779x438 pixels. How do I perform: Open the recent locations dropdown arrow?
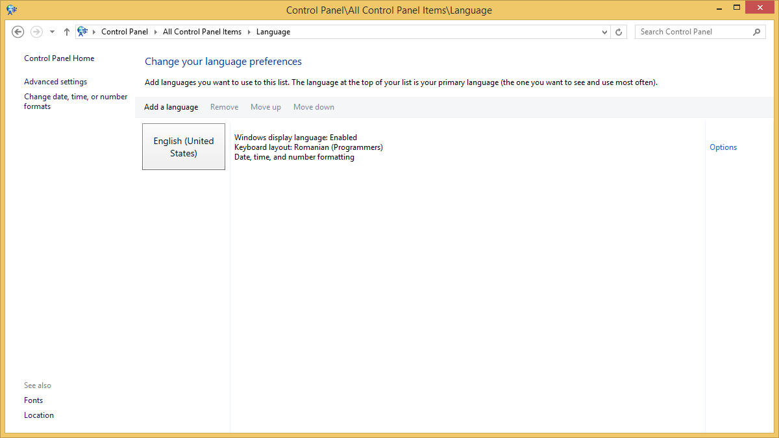52,32
